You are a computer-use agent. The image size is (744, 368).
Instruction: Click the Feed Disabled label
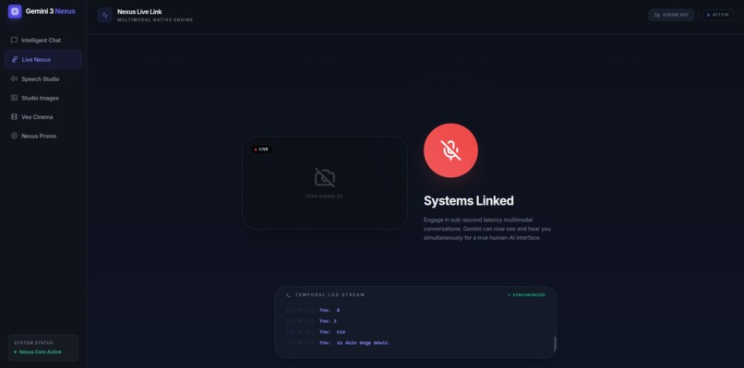click(x=325, y=196)
